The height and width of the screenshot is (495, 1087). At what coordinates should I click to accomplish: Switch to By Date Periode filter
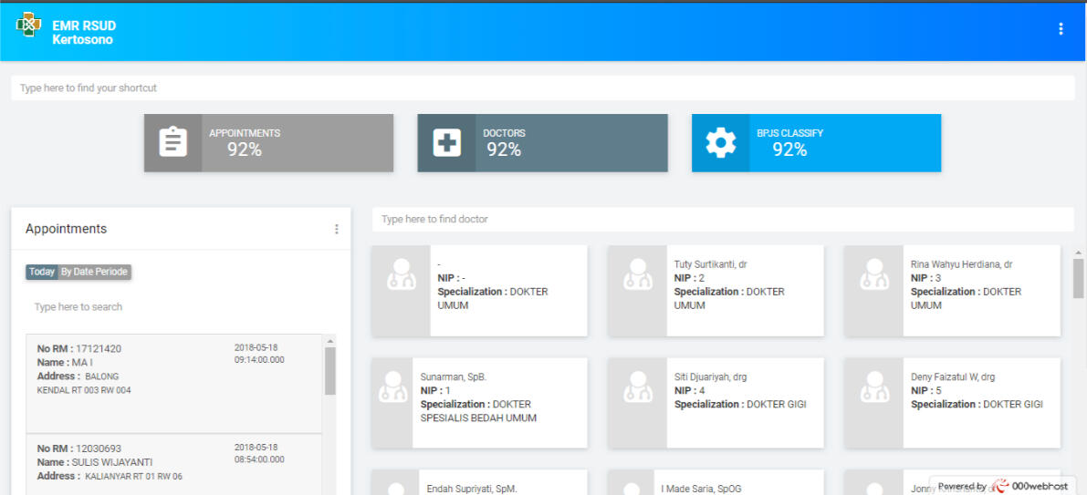point(94,272)
